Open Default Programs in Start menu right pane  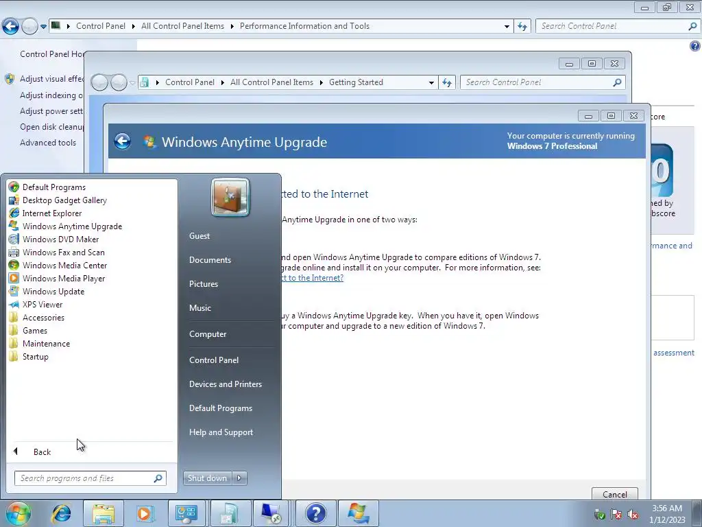(221, 408)
